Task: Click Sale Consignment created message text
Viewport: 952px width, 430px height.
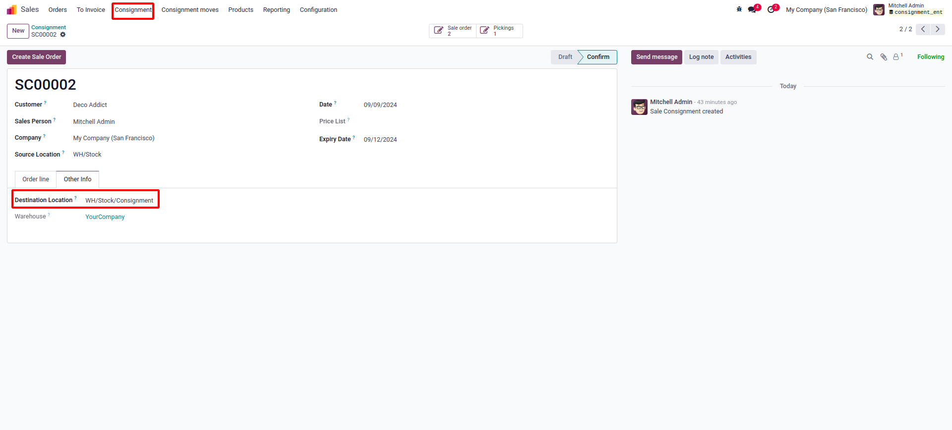Action: [x=686, y=111]
